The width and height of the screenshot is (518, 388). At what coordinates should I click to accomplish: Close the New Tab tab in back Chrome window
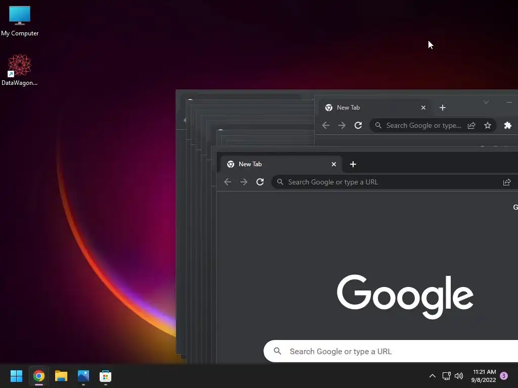423,108
